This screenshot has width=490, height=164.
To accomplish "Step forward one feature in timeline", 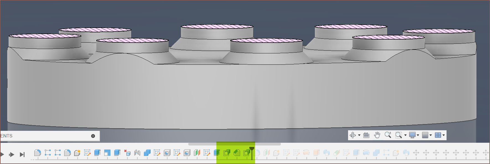I will [11, 155].
